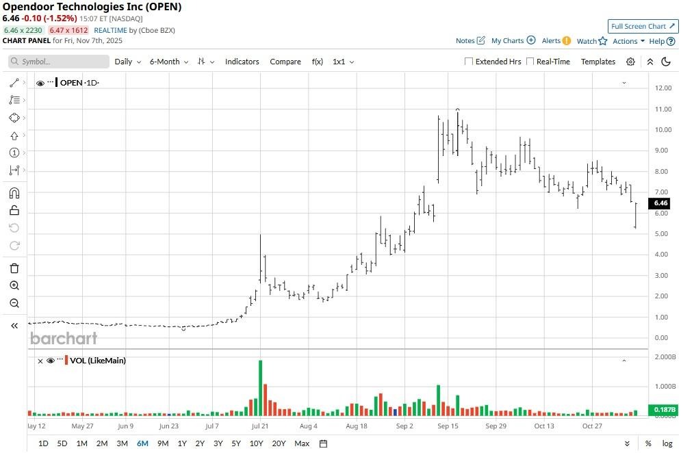Select the 1D period tab

43,443
